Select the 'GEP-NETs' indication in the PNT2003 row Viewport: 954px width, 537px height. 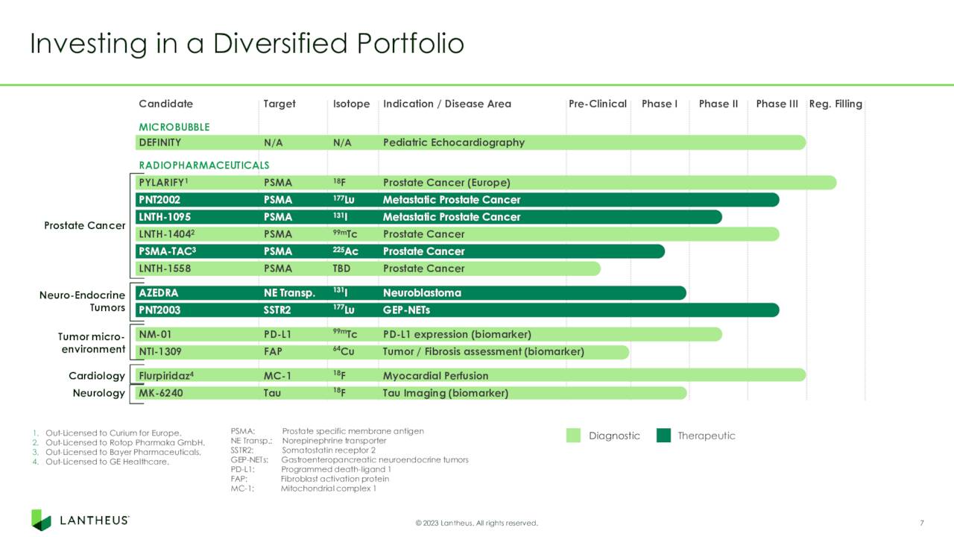(406, 310)
